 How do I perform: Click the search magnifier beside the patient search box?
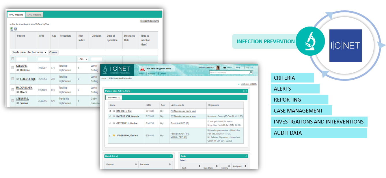coord(251,72)
